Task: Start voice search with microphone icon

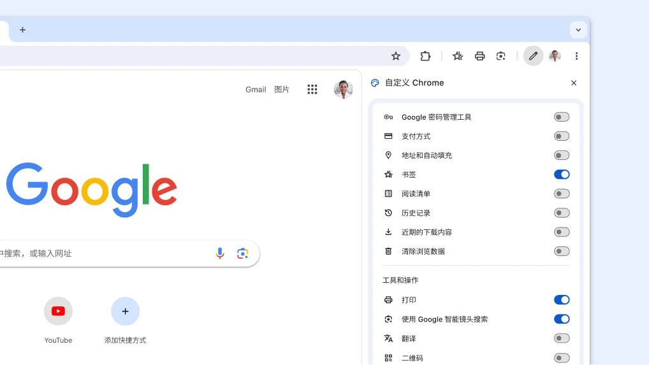Action: pyautogui.click(x=220, y=254)
